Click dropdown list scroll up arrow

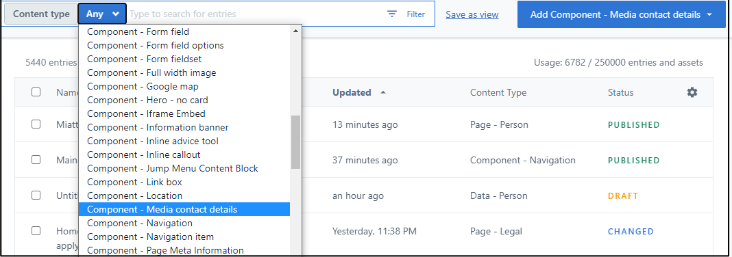coord(295,31)
